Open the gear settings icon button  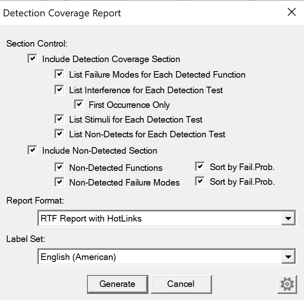[287, 284]
